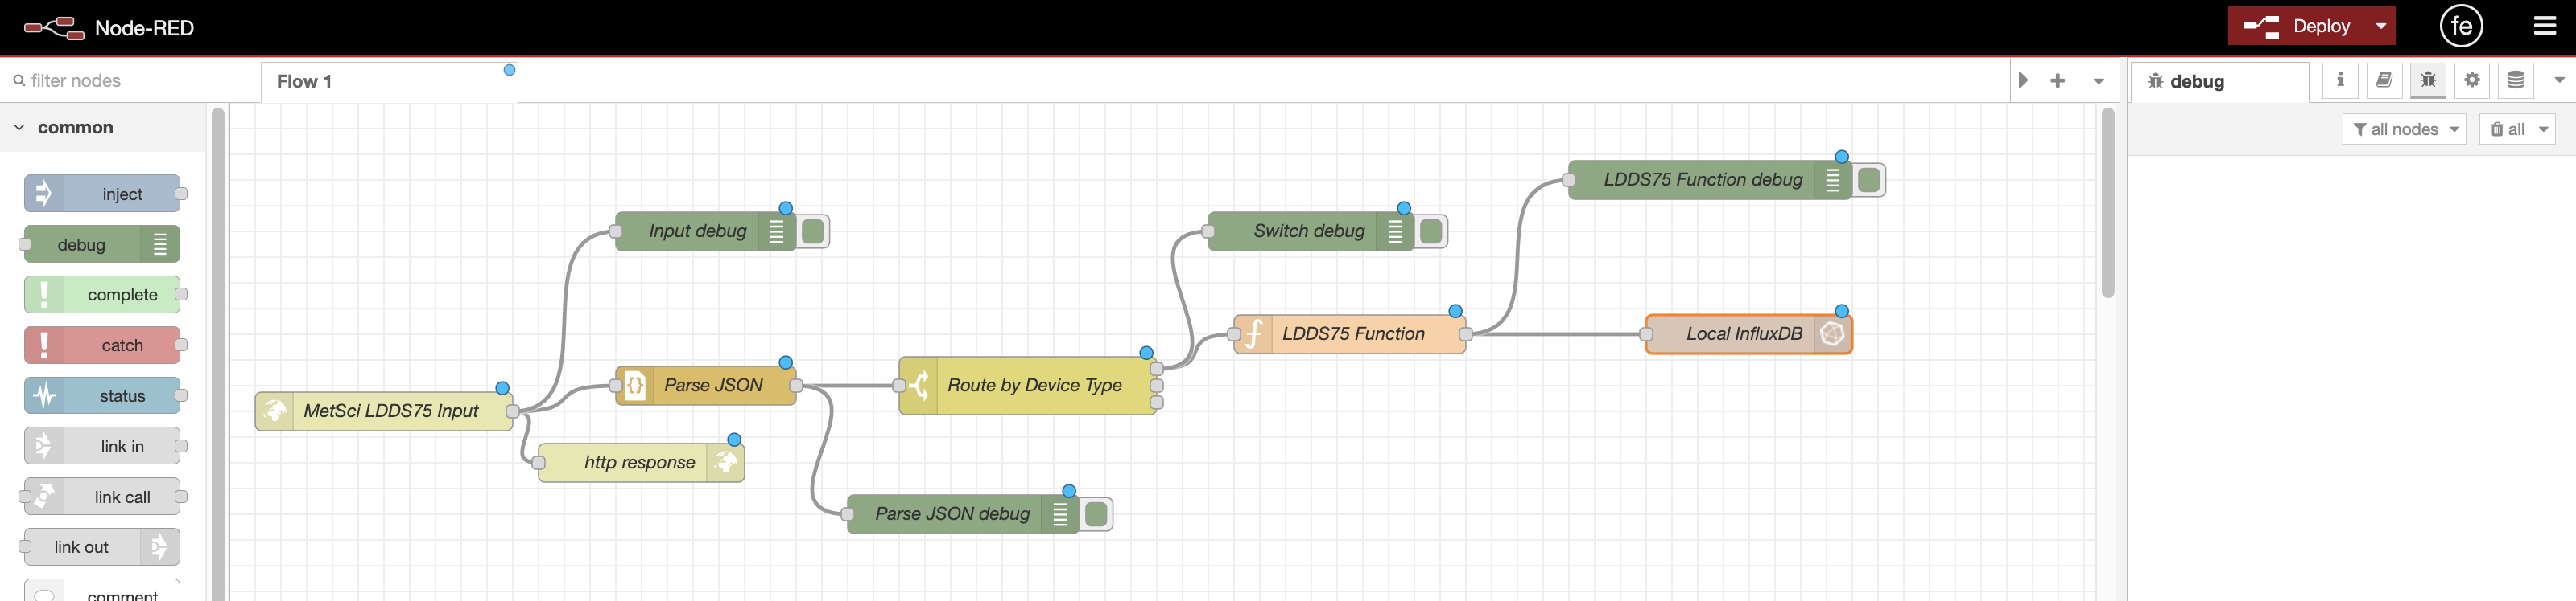2576x601 pixels.
Task: Toggle the Input debug node output button
Action: click(813, 231)
